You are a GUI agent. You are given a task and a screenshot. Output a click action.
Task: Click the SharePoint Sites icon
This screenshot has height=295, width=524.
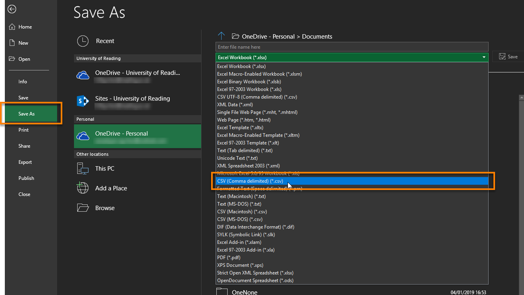point(83,101)
